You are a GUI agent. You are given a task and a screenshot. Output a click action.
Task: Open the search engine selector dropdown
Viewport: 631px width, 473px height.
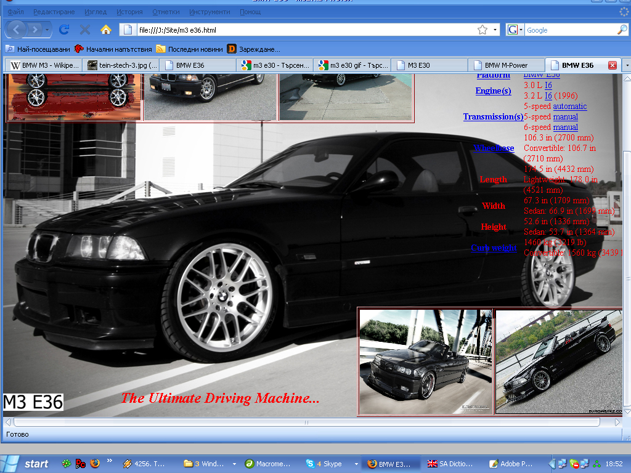[515, 30]
